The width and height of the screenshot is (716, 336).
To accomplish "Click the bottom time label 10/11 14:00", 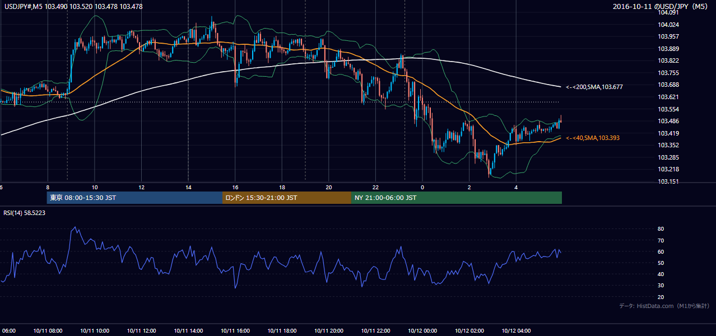I will point(188,331).
